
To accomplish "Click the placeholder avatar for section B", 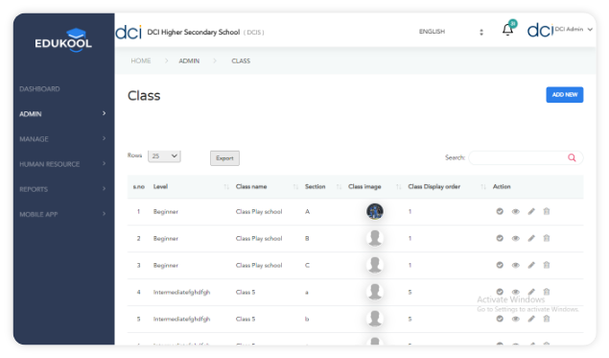I will click(x=375, y=238).
